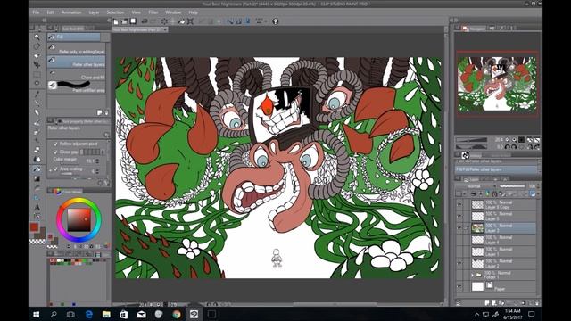This screenshot has width=571, height=321.
Task: Select the Zoom magnifier tool
Action: click(x=37, y=37)
